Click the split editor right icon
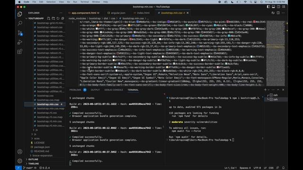The height and width of the screenshot is (170, 303). (278, 13)
